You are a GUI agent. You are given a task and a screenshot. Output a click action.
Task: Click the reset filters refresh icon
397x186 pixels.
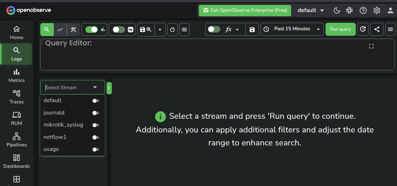click(172, 30)
